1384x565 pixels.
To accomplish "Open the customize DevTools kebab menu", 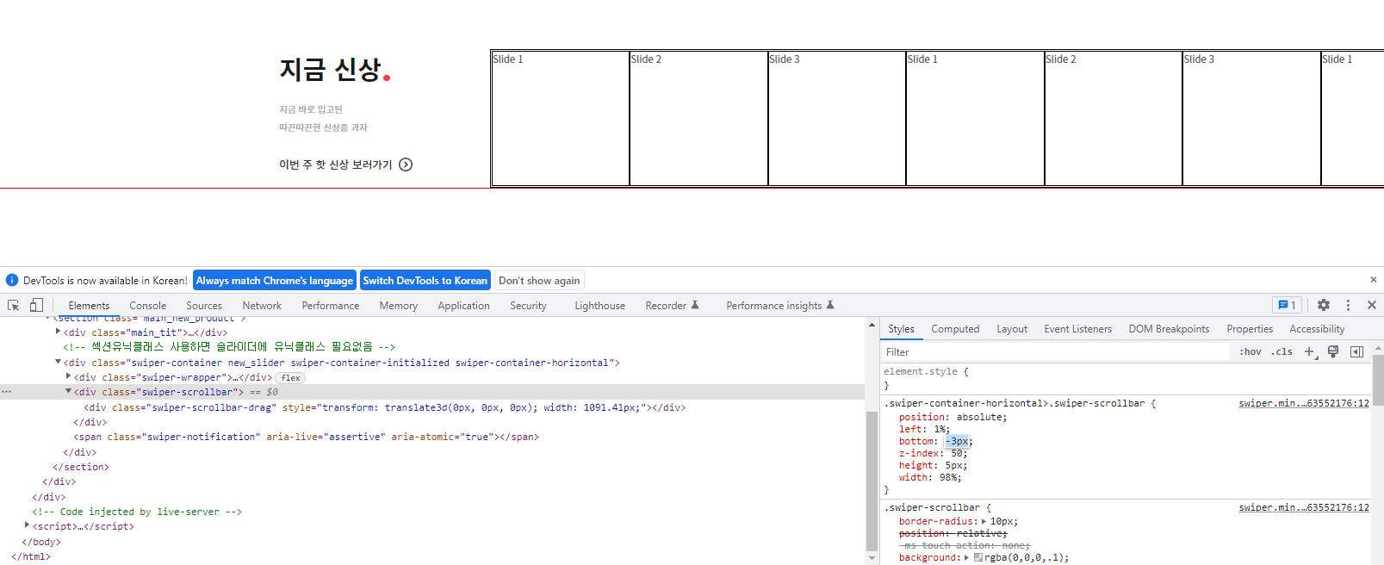I will click(x=1348, y=305).
